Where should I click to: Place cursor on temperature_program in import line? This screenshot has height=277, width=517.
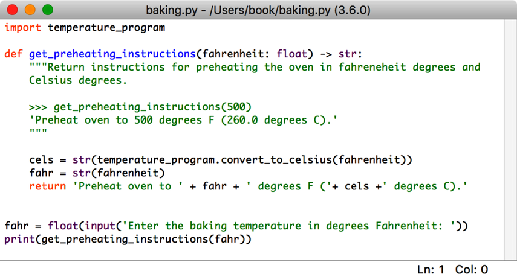tap(106, 27)
